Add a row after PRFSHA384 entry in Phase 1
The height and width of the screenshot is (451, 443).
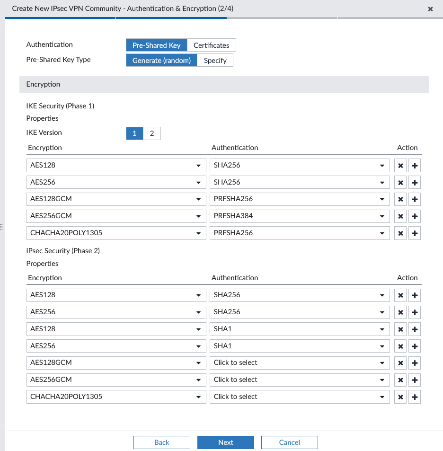415,216
